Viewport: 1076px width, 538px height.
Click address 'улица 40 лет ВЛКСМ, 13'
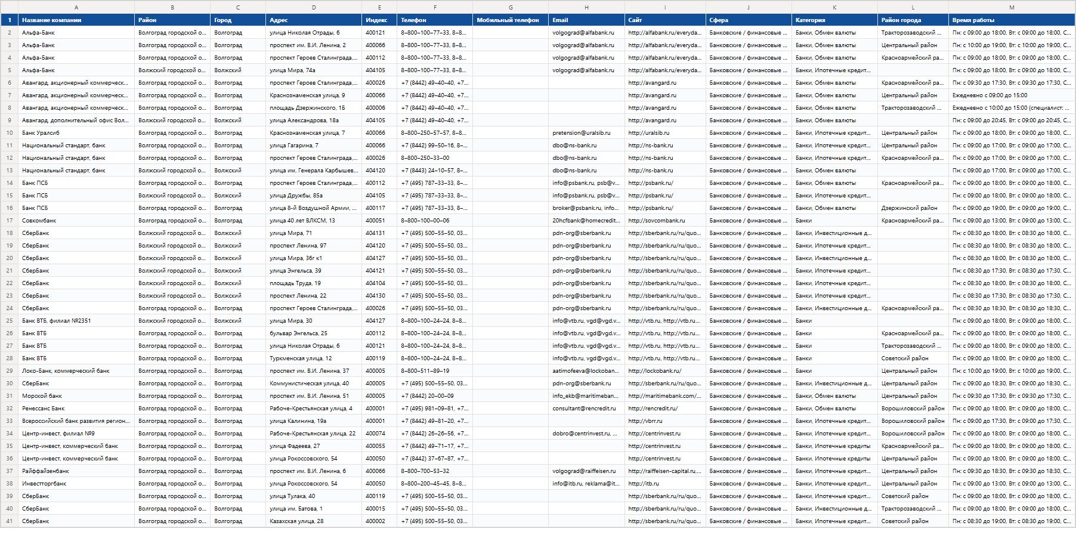coord(314,221)
